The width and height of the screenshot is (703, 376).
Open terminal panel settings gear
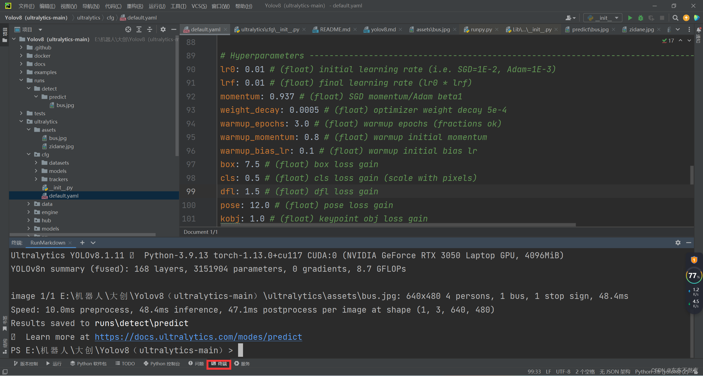678,243
